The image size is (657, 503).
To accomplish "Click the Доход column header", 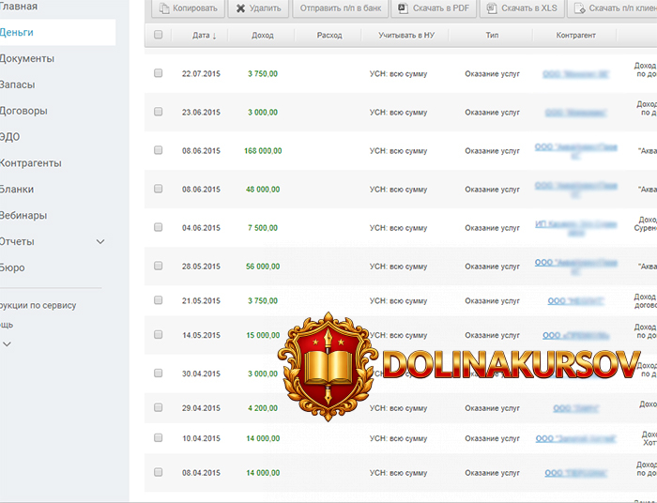I will pyautogui.click(x=263, y=35).
